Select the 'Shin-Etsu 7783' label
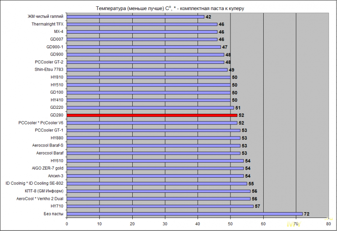This screenshot has height=231, width=337. click(x=49, y=69)
